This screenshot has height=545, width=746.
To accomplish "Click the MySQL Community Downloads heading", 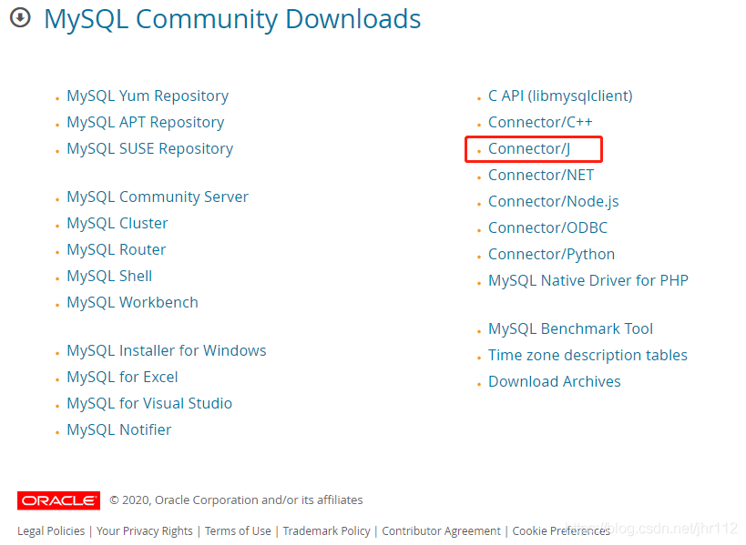I will pos(232,19).
